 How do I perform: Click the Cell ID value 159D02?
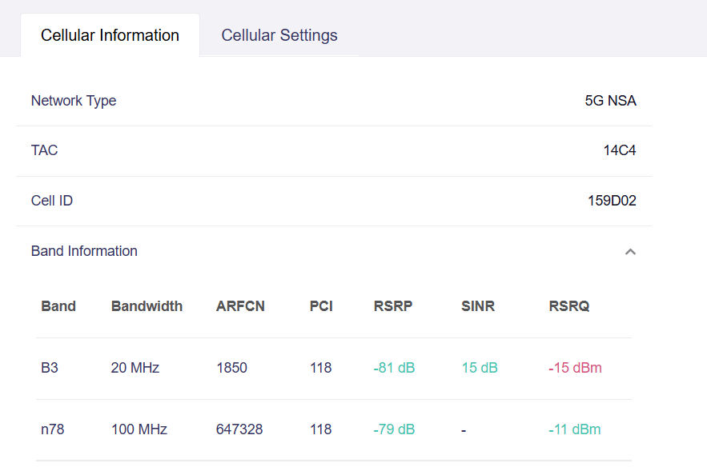(x=612, y=201)
